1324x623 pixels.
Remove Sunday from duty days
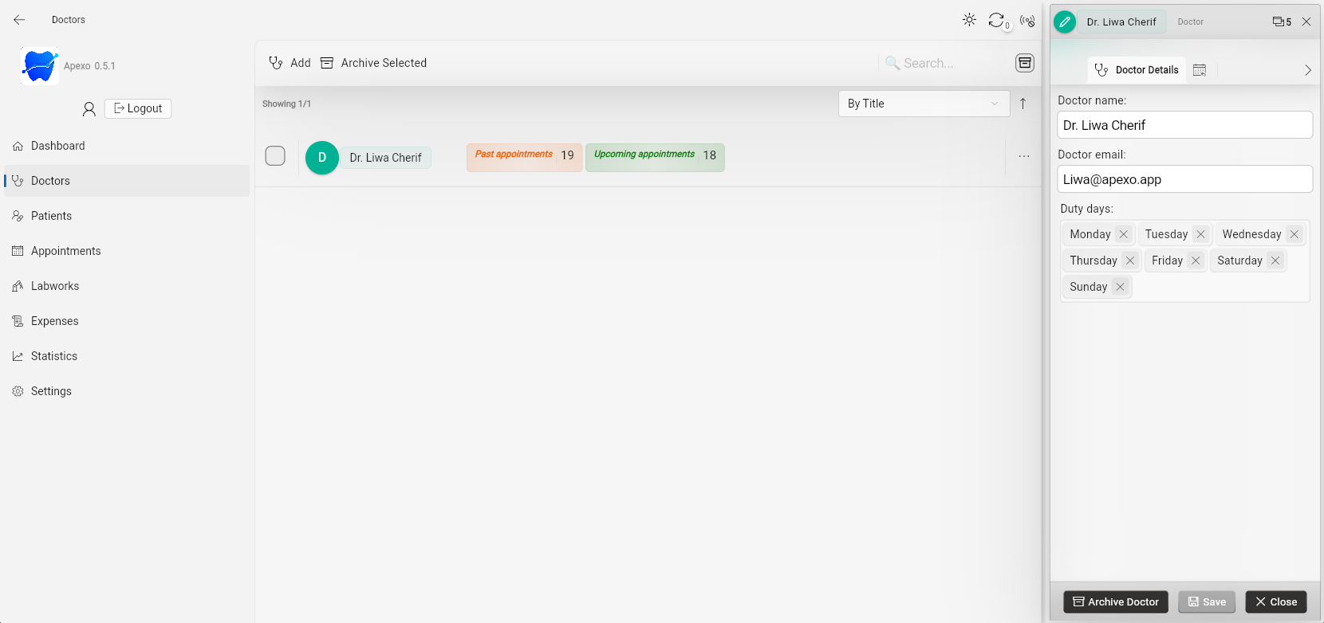point(1120,287)
